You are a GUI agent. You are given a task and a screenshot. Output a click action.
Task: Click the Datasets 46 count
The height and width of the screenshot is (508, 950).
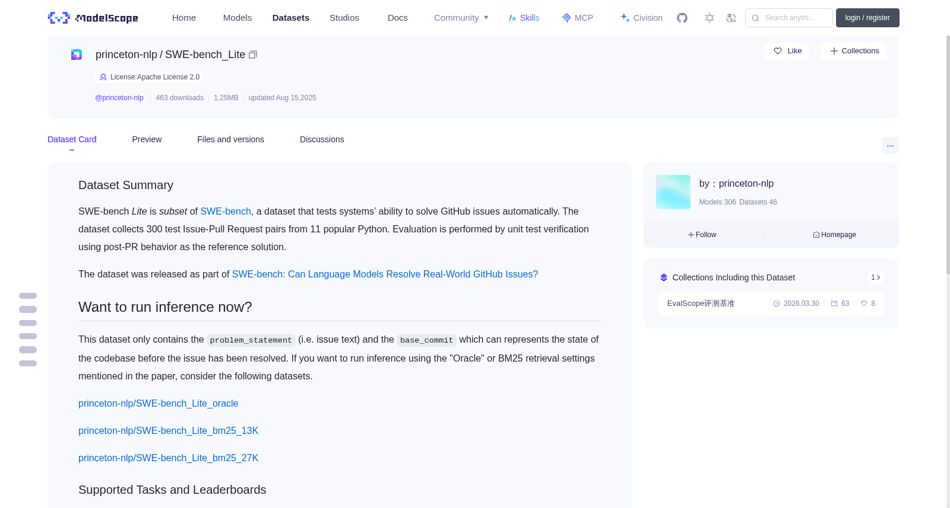coord(758,202)
